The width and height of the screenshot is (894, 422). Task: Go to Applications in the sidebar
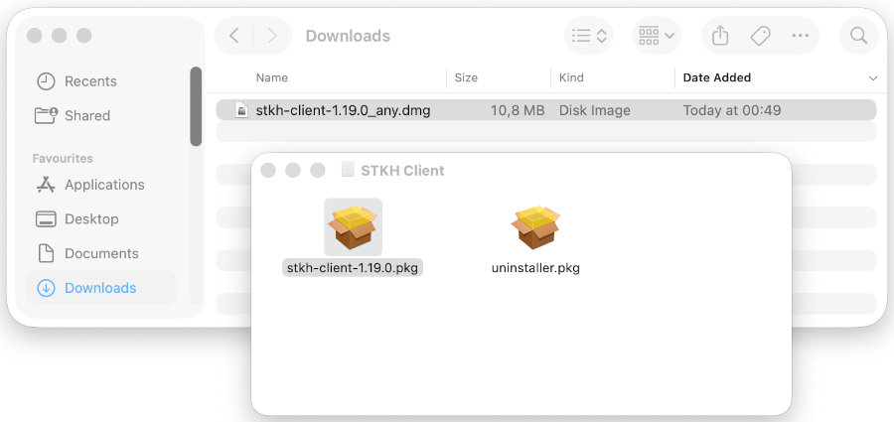pyautogui.click(x=104, y=185)
